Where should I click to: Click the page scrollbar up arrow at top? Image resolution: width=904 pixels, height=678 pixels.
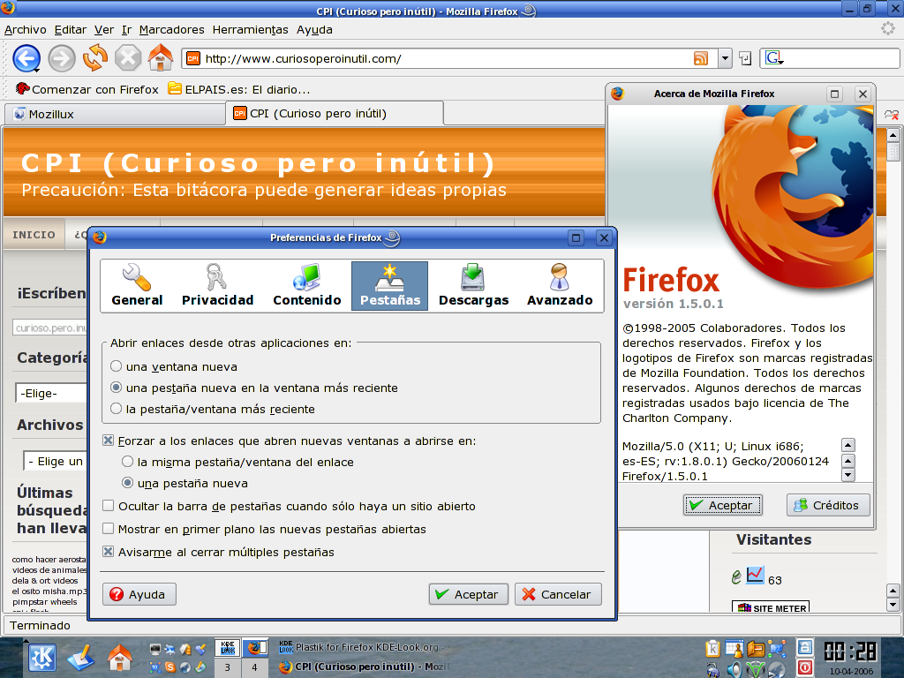tap(893, 135)
